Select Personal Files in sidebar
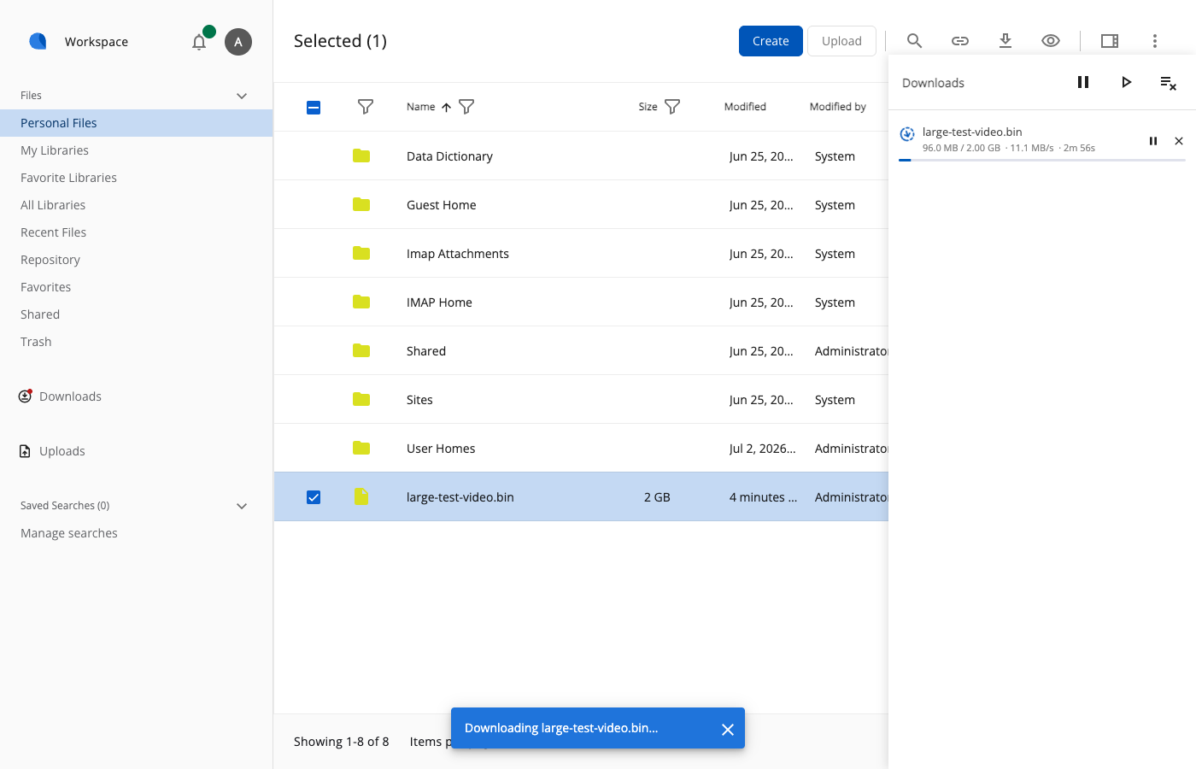This screenshot has height=769, width=1196. tap(137, 123)
